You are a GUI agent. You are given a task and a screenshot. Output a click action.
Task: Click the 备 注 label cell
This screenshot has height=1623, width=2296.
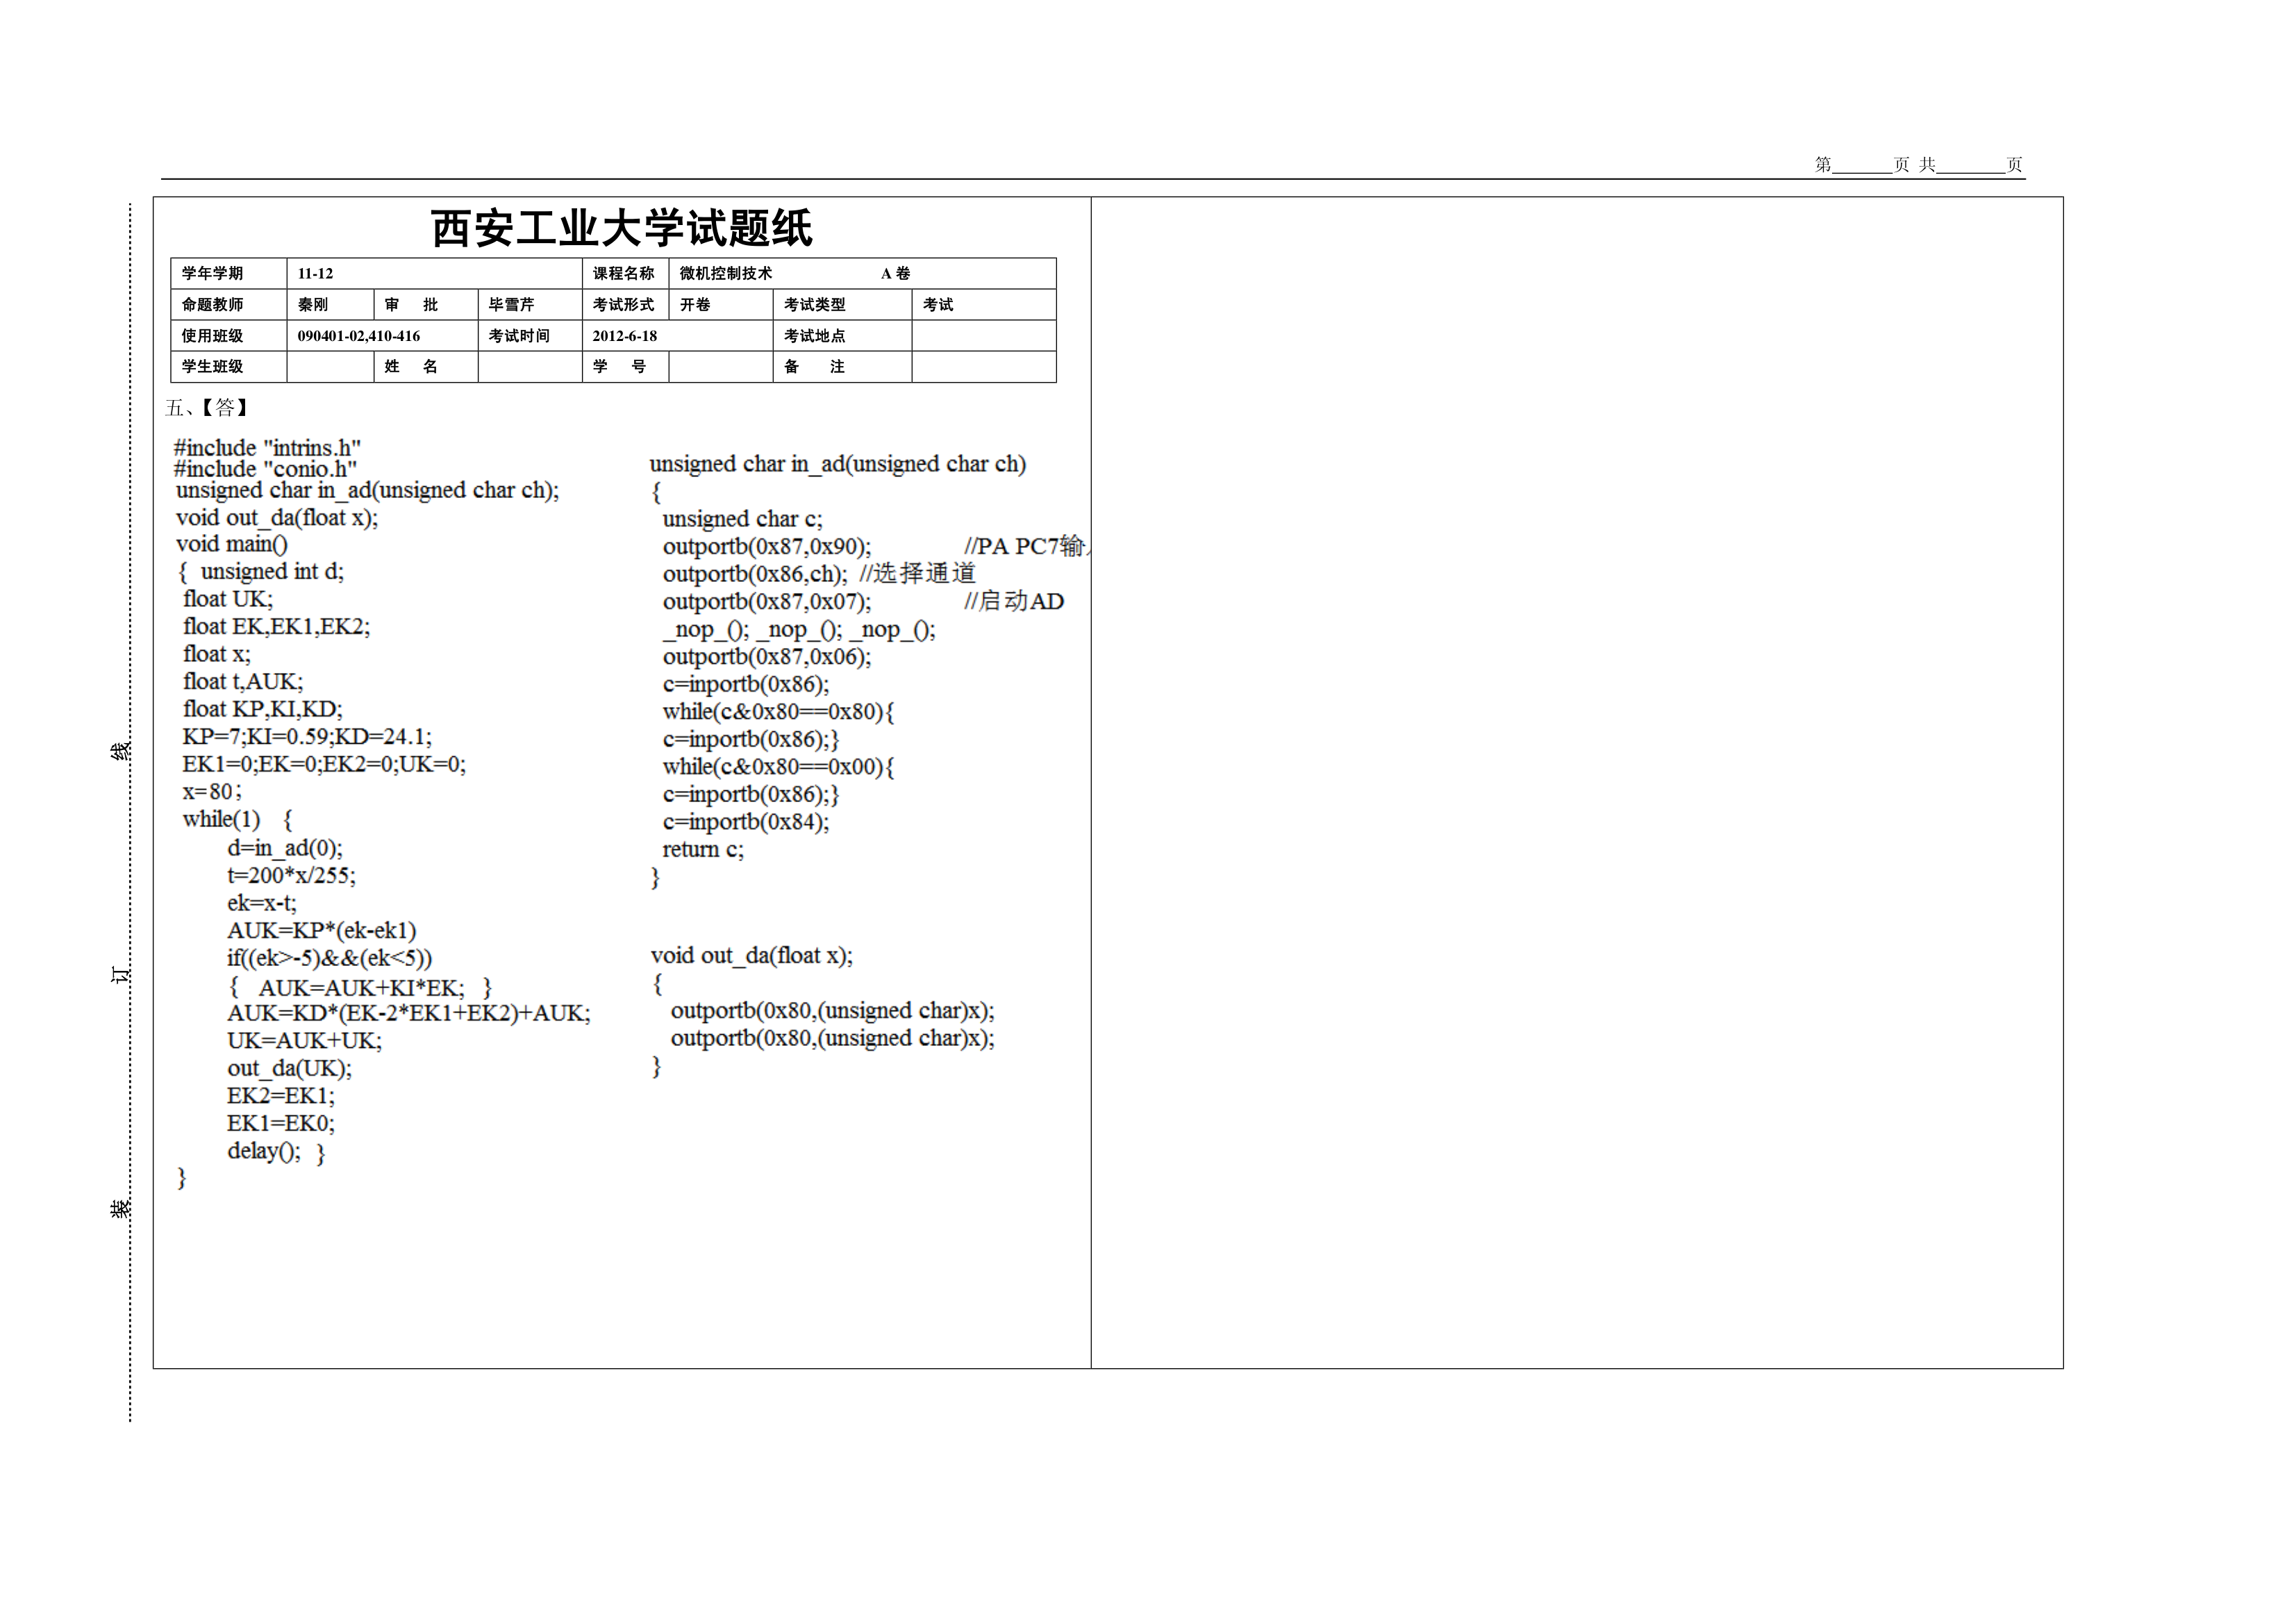click(x=842, y=366)
